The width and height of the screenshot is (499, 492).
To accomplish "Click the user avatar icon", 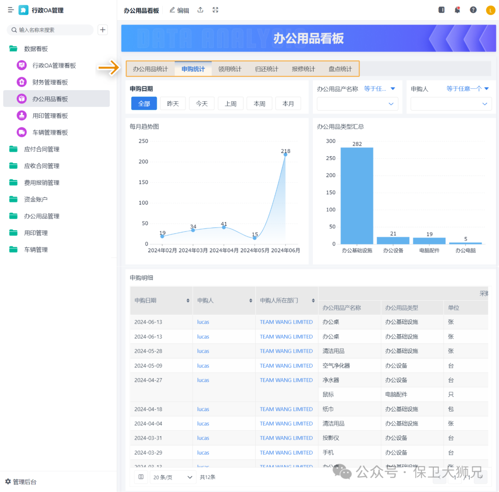I will [x=490, y=10].
